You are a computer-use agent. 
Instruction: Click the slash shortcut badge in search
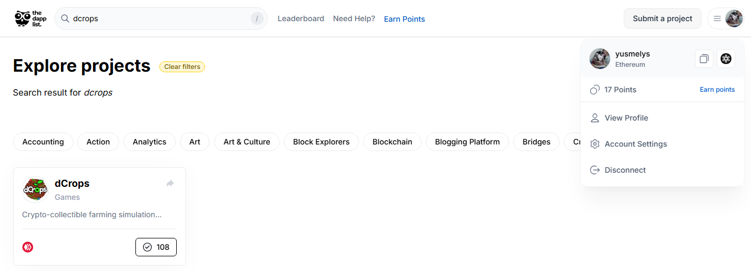(x=257, y=18)
